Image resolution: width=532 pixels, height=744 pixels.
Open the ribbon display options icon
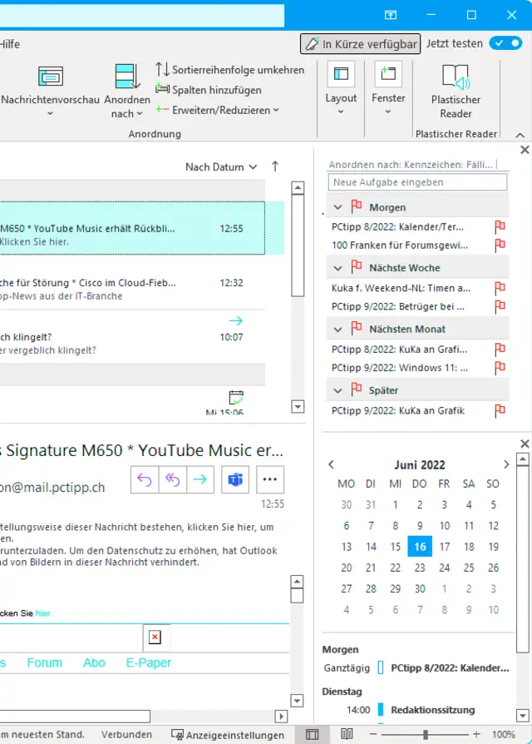pos(391,15)
